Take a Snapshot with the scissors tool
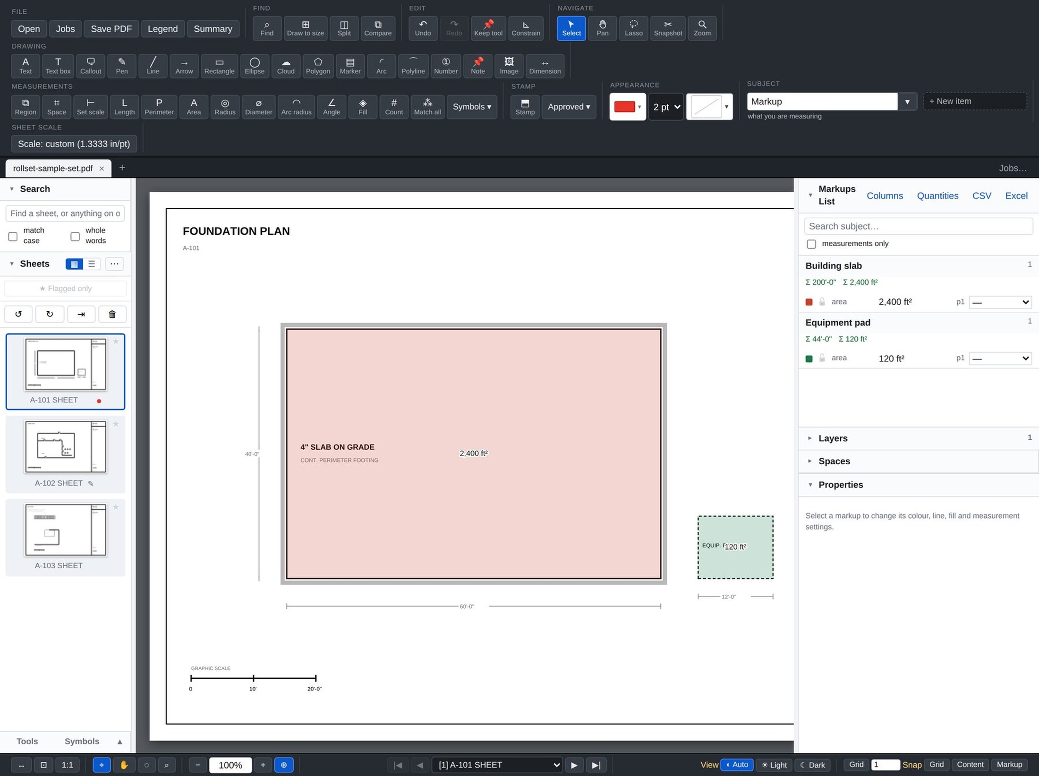This screenshot has width=1039, height=776. pos(668,28)
